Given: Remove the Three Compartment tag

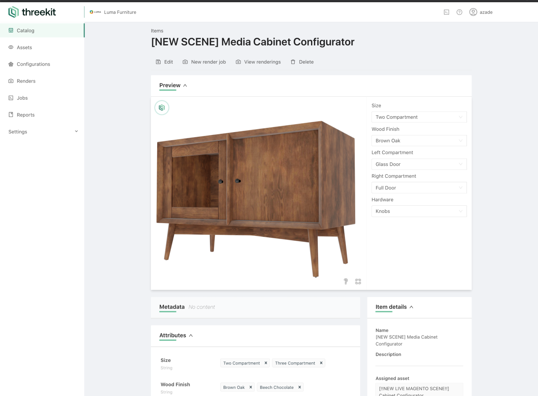Looking at the screenshot, I should 321,363.
